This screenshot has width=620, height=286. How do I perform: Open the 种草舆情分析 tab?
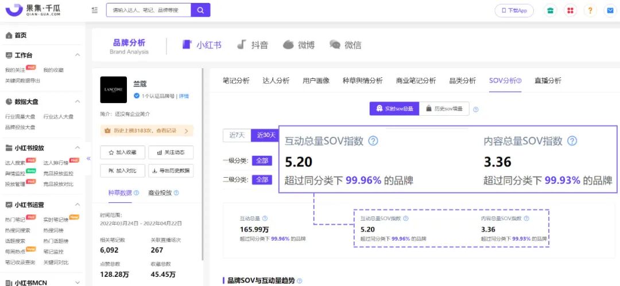tap(363, 81)
